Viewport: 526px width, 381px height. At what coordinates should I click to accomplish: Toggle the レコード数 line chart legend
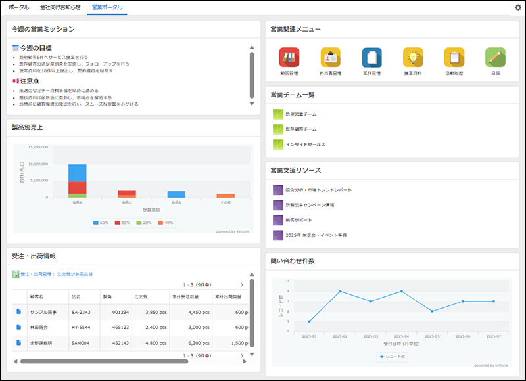click(x=394, y=357)
